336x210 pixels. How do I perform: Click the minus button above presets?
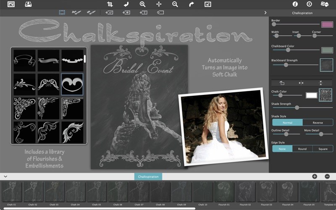327,176
